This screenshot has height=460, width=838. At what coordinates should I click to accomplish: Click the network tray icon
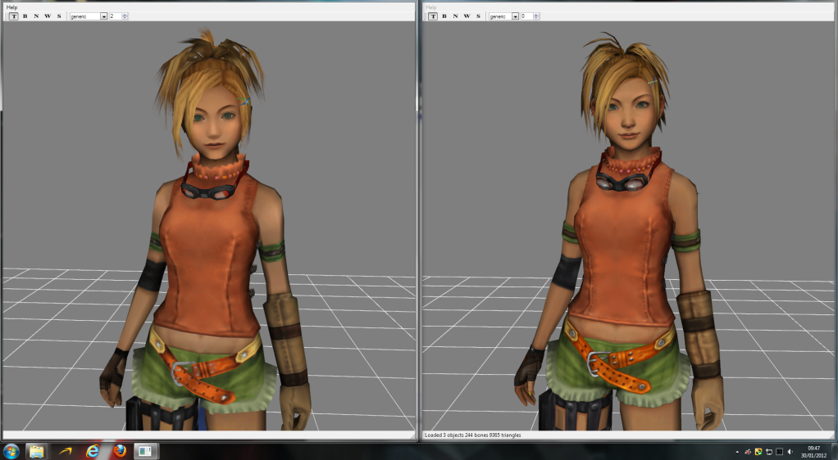[x=769, y=452]
